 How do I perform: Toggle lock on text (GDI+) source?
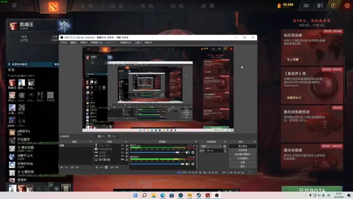126,145
